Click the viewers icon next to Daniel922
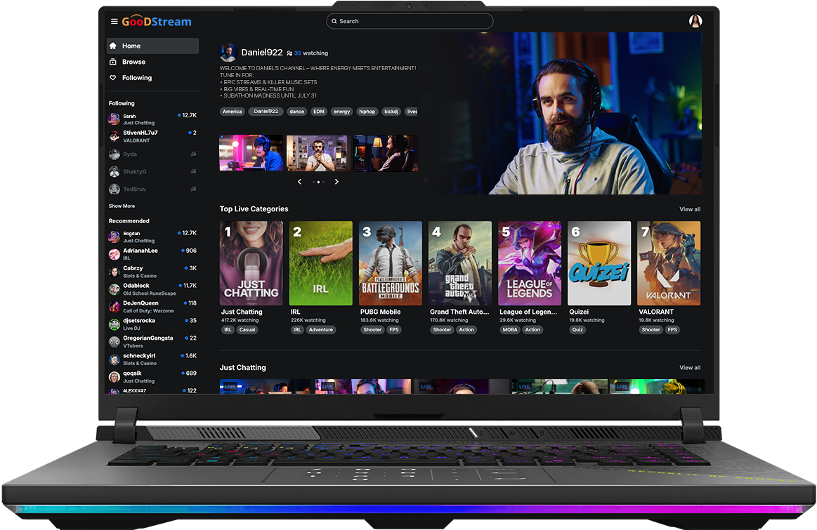This screenshot has height=530, width=817. (289, 53)
